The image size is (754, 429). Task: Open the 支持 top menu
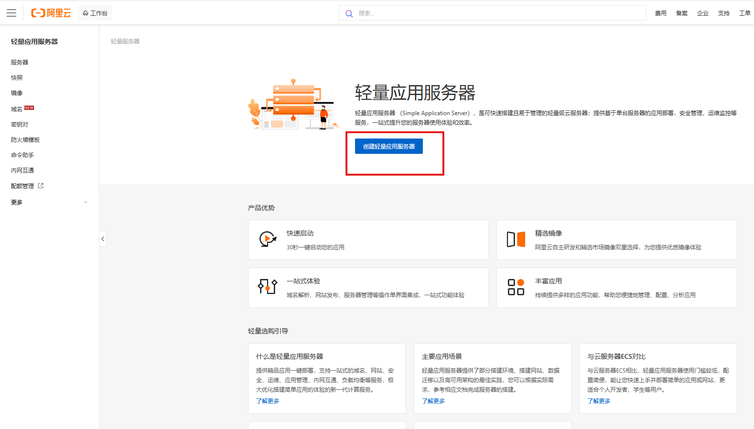point(724,13)
